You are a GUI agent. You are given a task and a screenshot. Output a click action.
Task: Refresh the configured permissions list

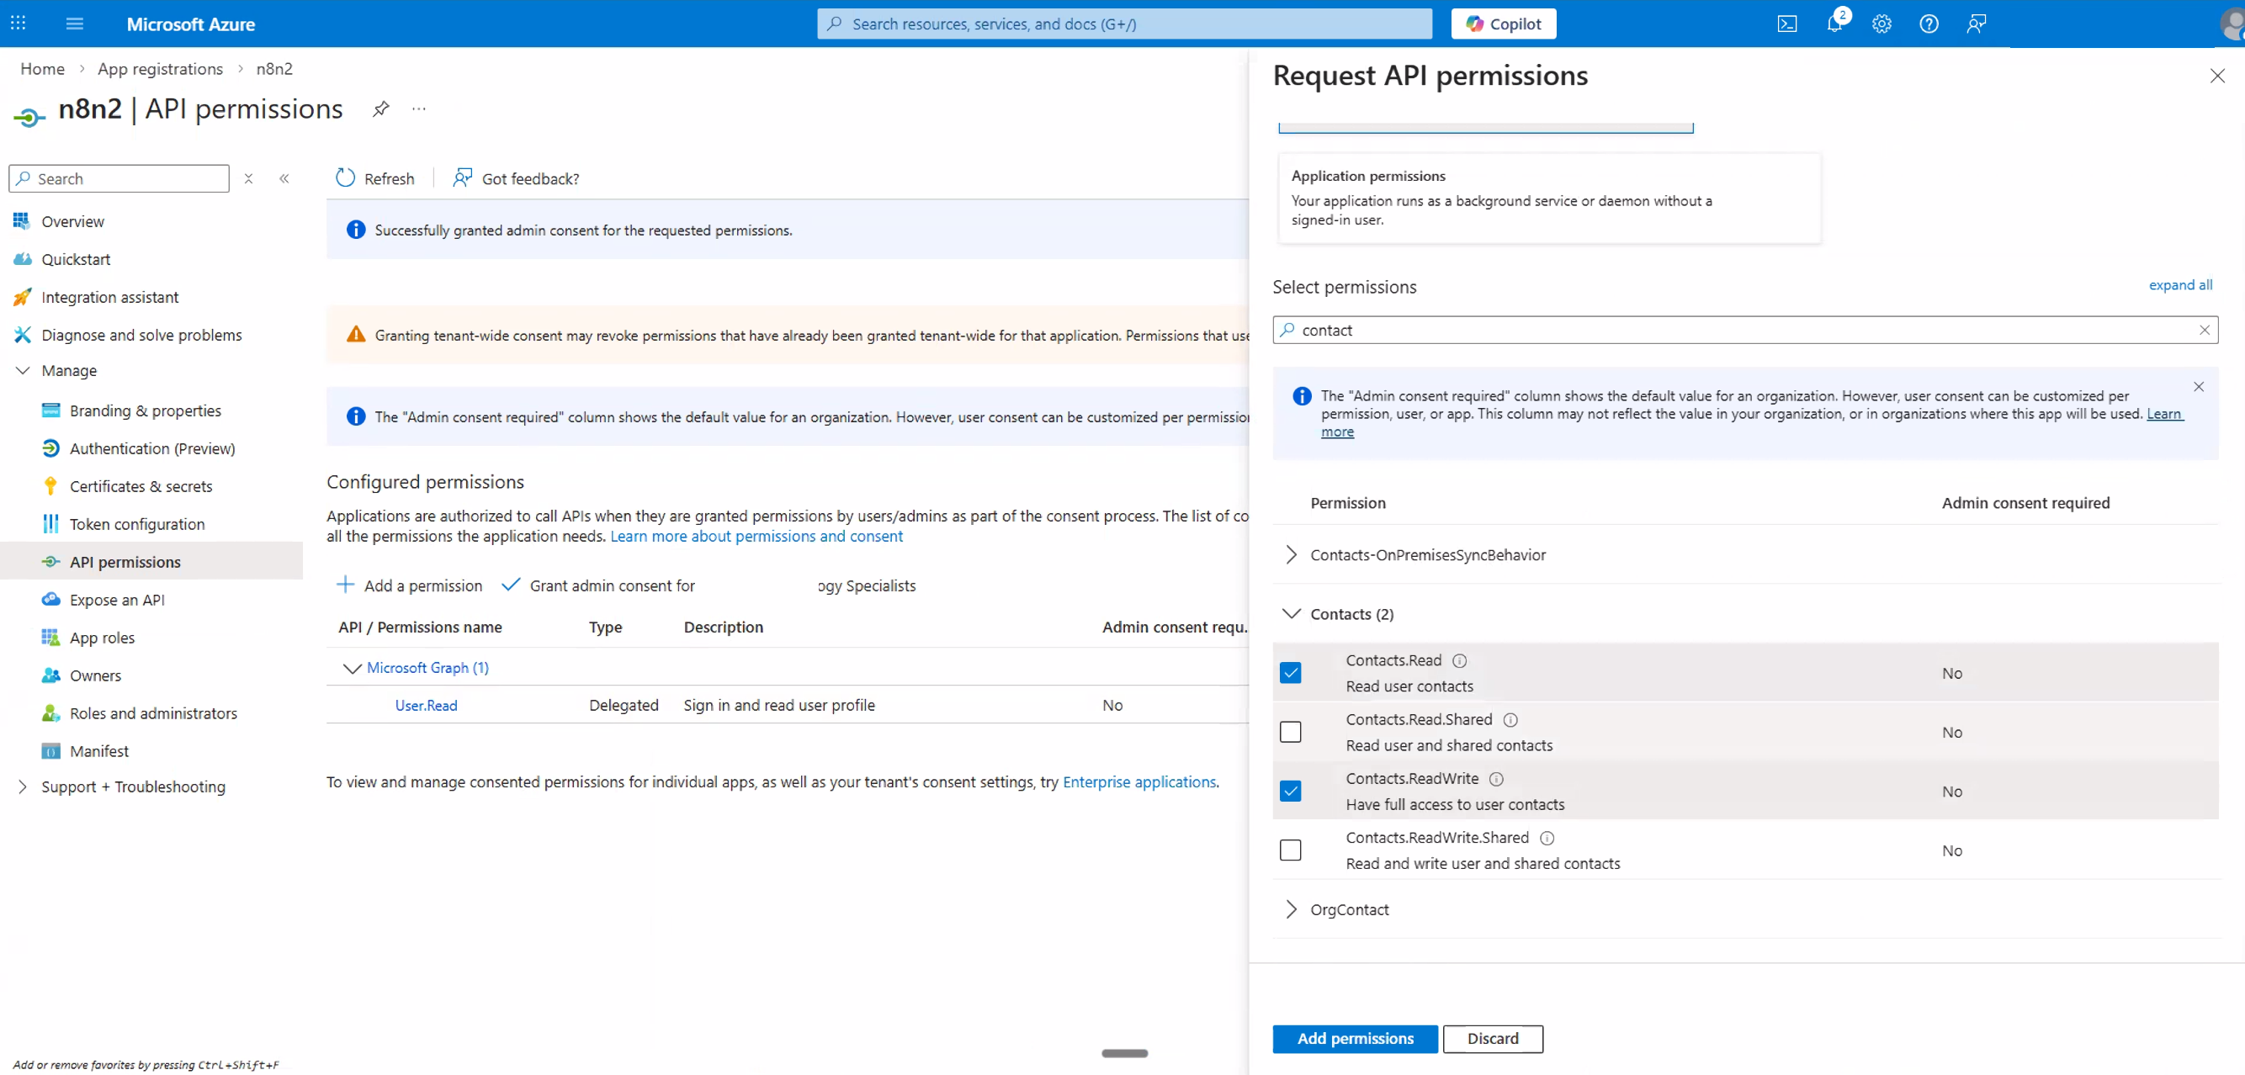point(374,177)
